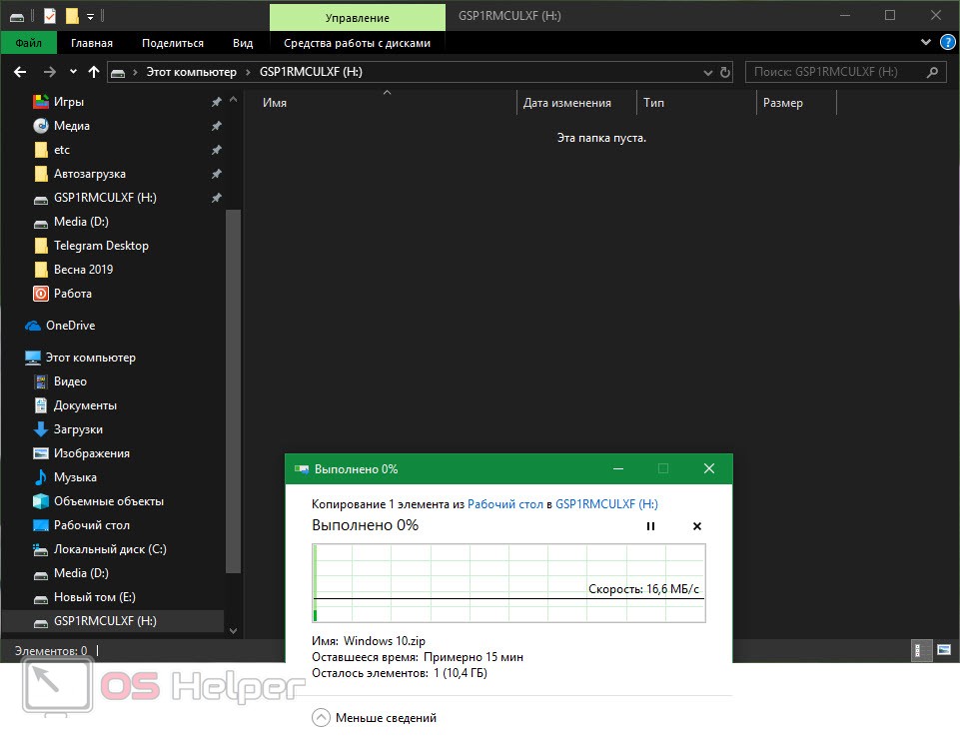Open recent locations dropdown arrow
960x739 pixels.
74,72
